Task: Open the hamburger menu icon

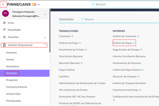Action: click(3, 4)
